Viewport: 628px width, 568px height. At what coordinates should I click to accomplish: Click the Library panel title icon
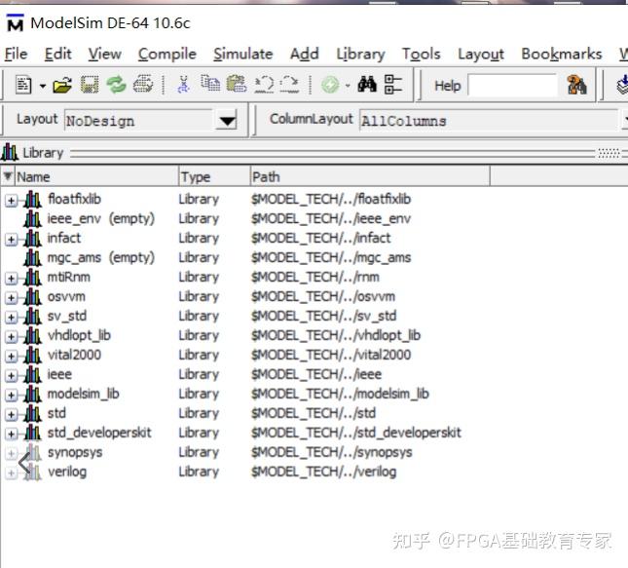[x=10, y=152]
